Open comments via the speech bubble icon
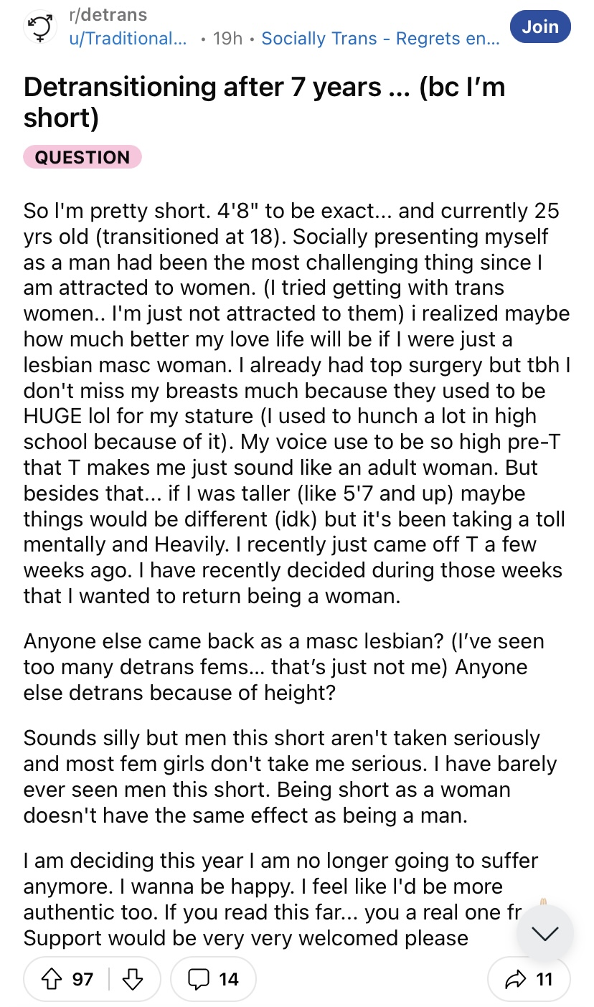This screenshot has width=594, height=1007. tap(199, 978)
